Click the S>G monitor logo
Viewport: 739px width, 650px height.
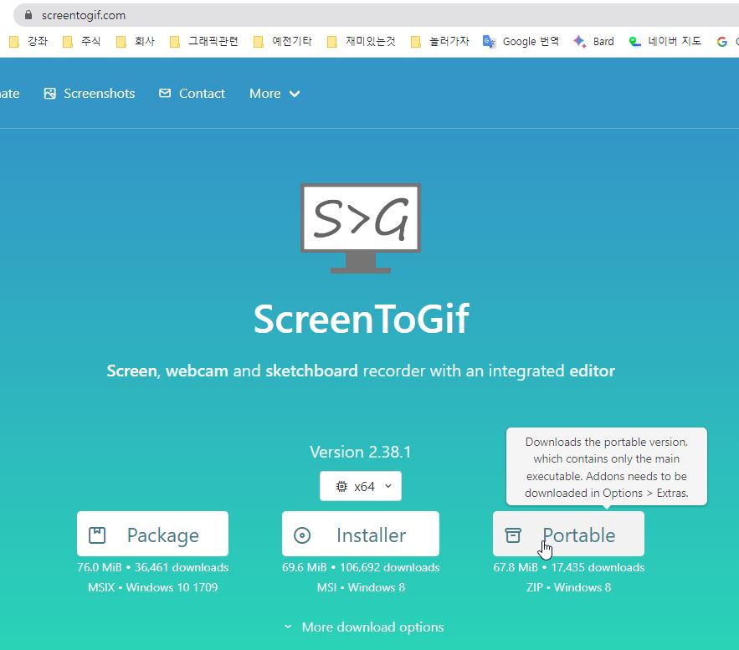coord(361,228)
